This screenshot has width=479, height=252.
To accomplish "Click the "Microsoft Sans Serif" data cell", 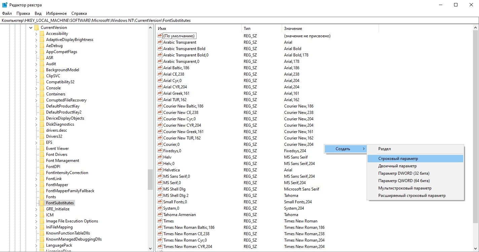I will (302, 189).
